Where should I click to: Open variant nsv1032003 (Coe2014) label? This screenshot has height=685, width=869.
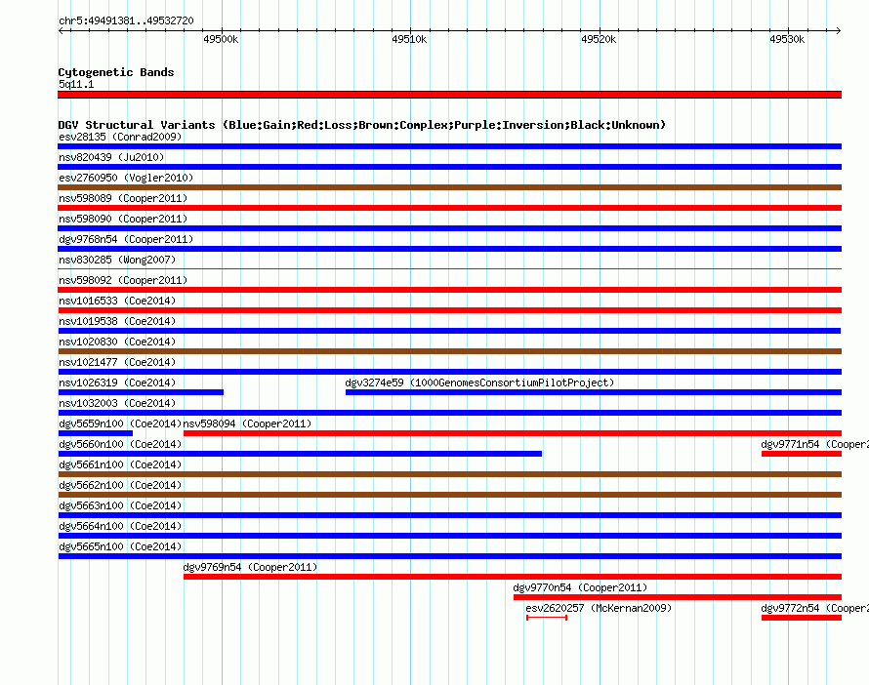pos(117,403)
